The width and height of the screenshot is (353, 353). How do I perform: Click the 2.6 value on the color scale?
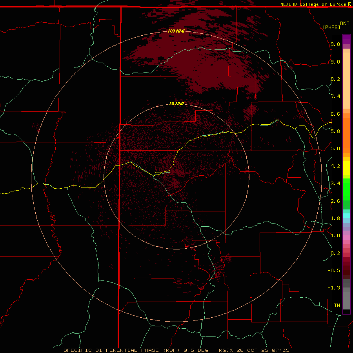335,201
